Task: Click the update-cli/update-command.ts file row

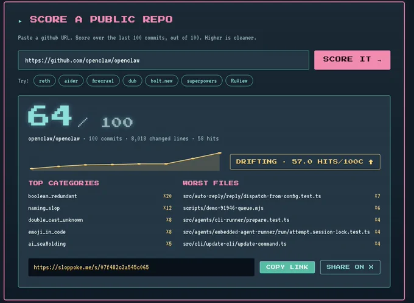Action: pos(281,244)
